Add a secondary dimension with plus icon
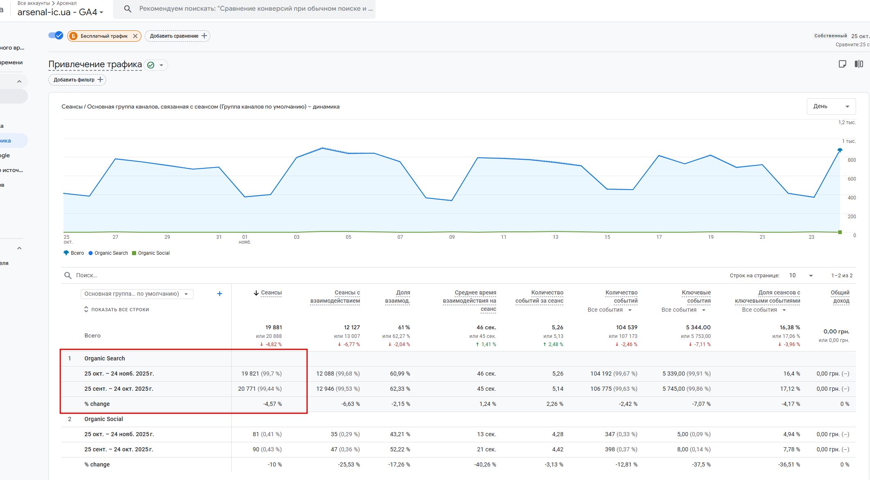This screenshot has width=870, height=480. tap(219, 294)
